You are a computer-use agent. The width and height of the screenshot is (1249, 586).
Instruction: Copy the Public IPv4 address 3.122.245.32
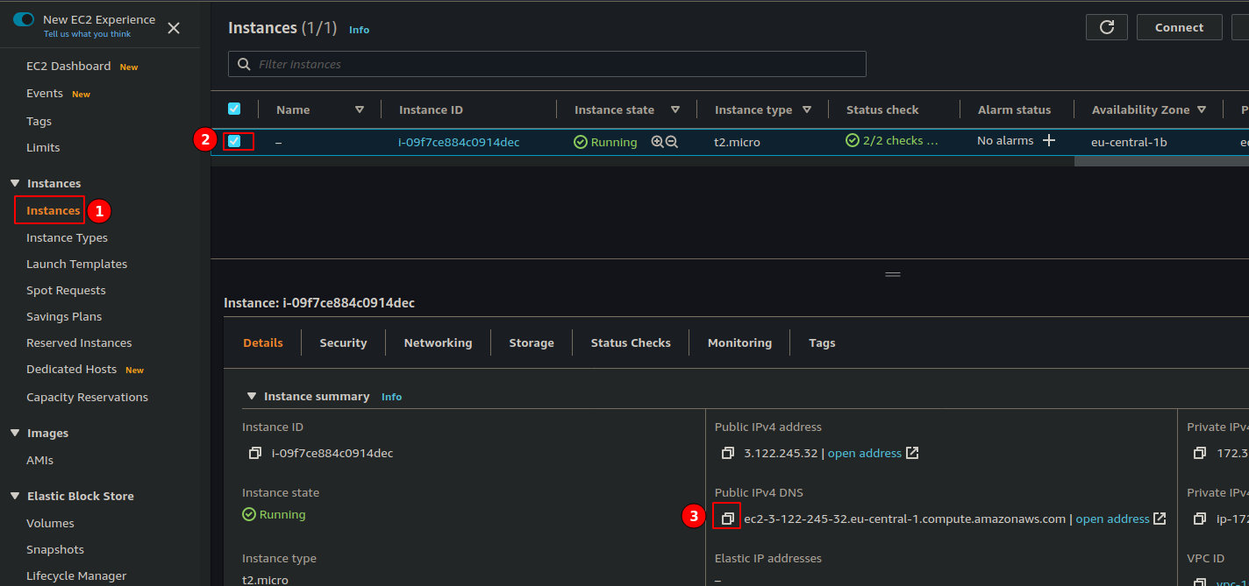tap(727, 453)
